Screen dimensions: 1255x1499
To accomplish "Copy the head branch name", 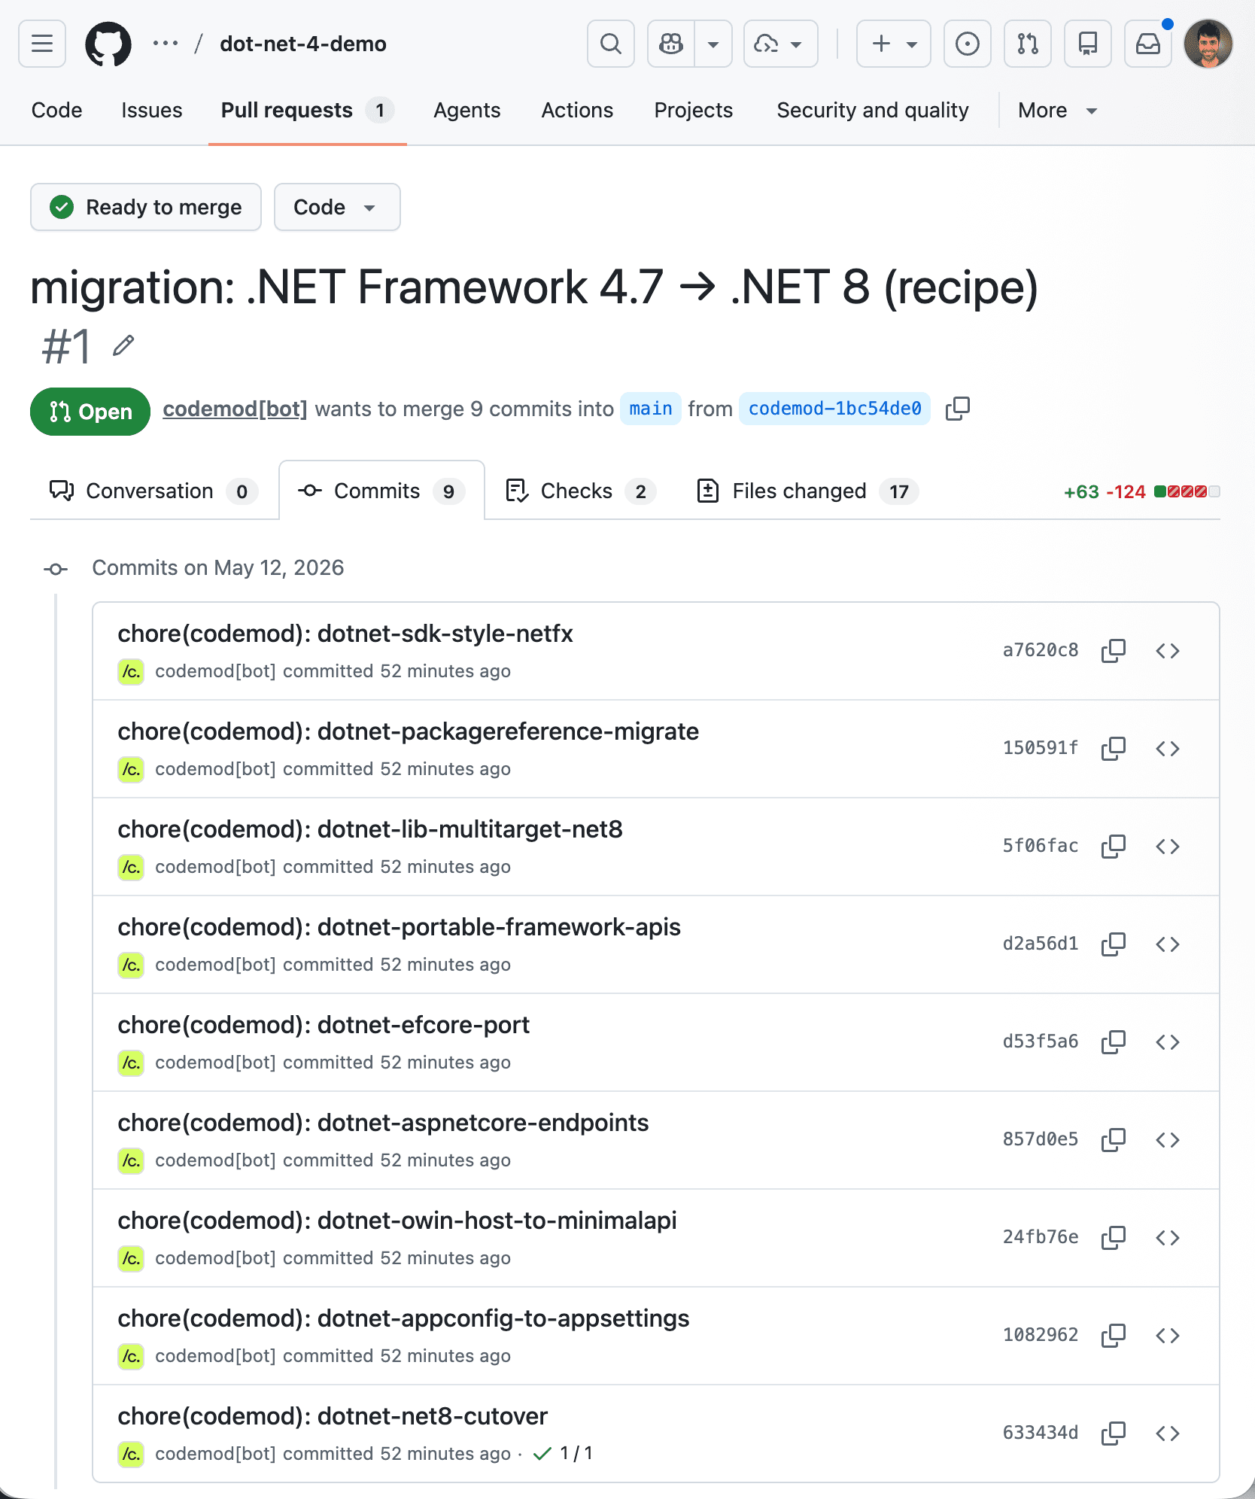I will tap(958, 409).
